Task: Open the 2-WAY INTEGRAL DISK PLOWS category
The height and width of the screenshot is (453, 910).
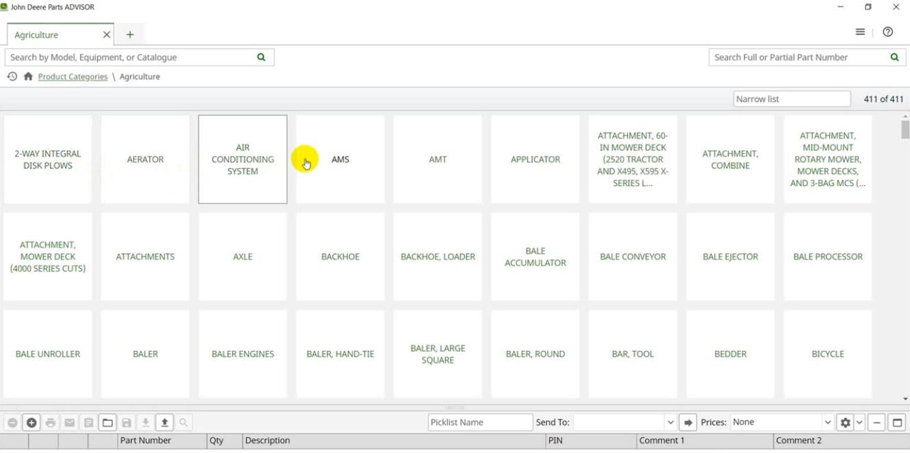Action: 48,159
